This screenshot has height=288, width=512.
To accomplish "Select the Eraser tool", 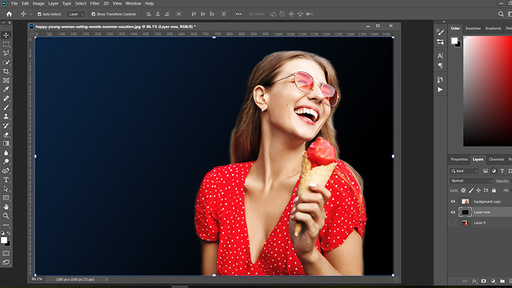I will pos(6,134).
